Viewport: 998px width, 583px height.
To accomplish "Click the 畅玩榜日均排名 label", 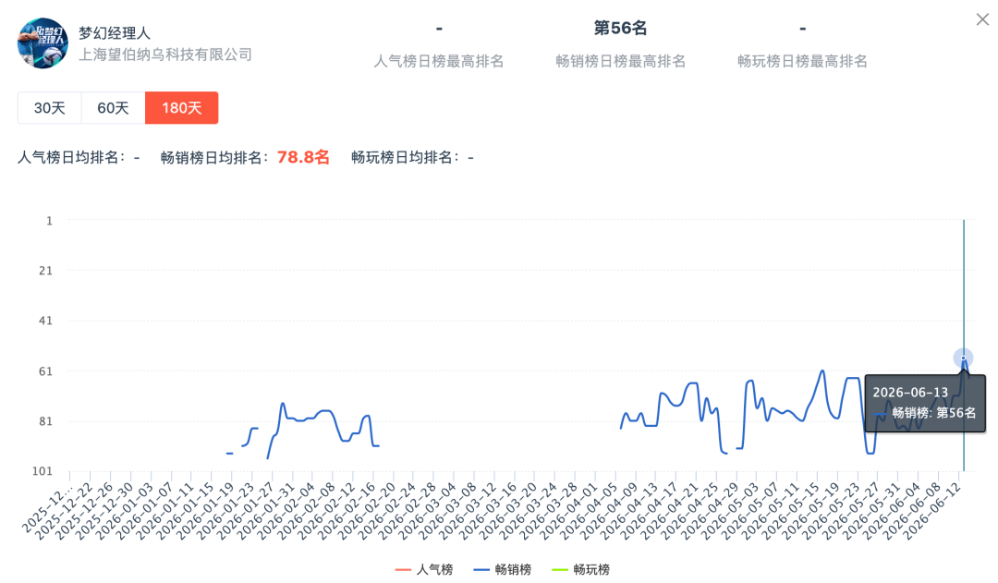I will pyautogui.click(x=406, y=157).
